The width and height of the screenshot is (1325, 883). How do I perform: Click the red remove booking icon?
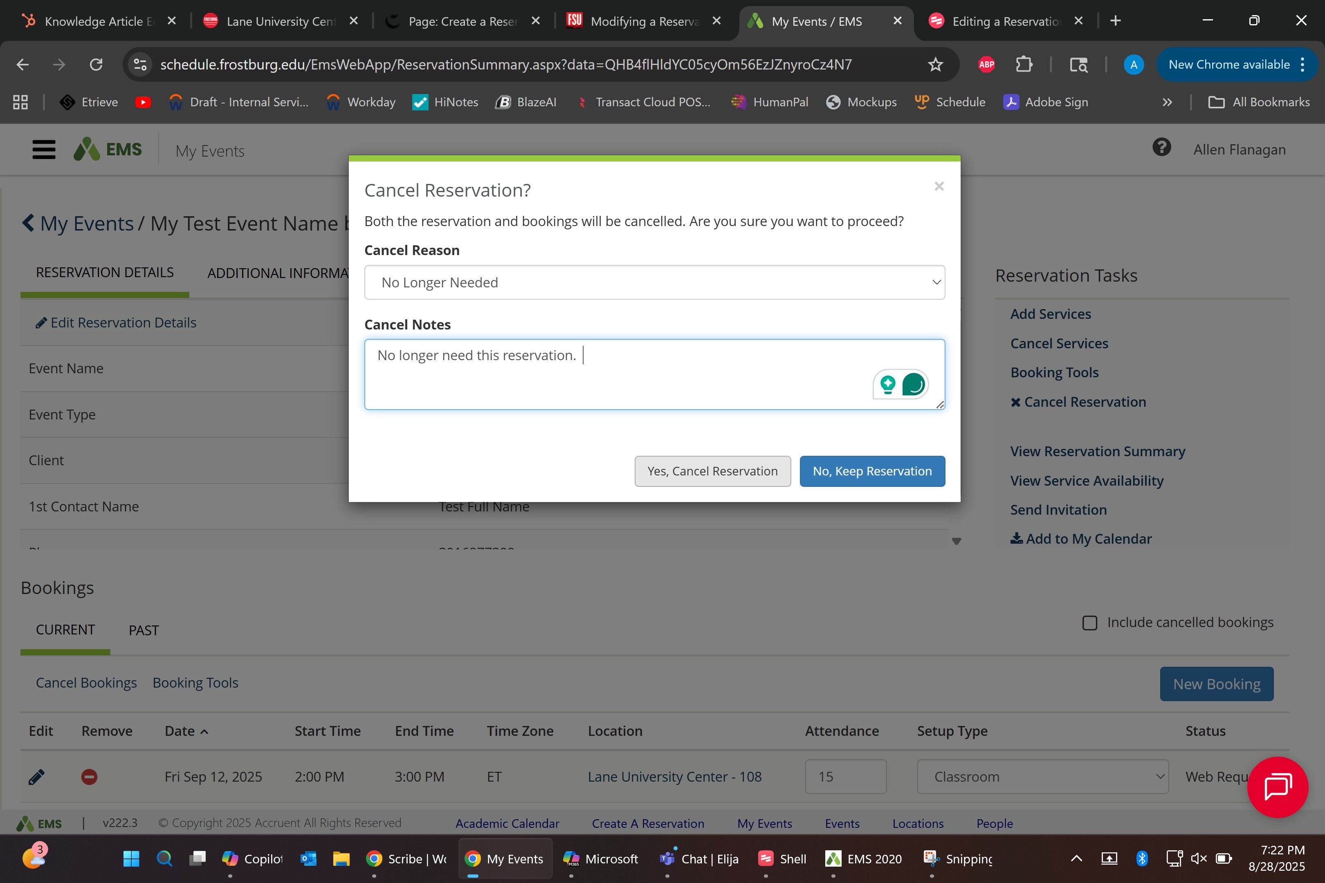(x=89, y=777)
